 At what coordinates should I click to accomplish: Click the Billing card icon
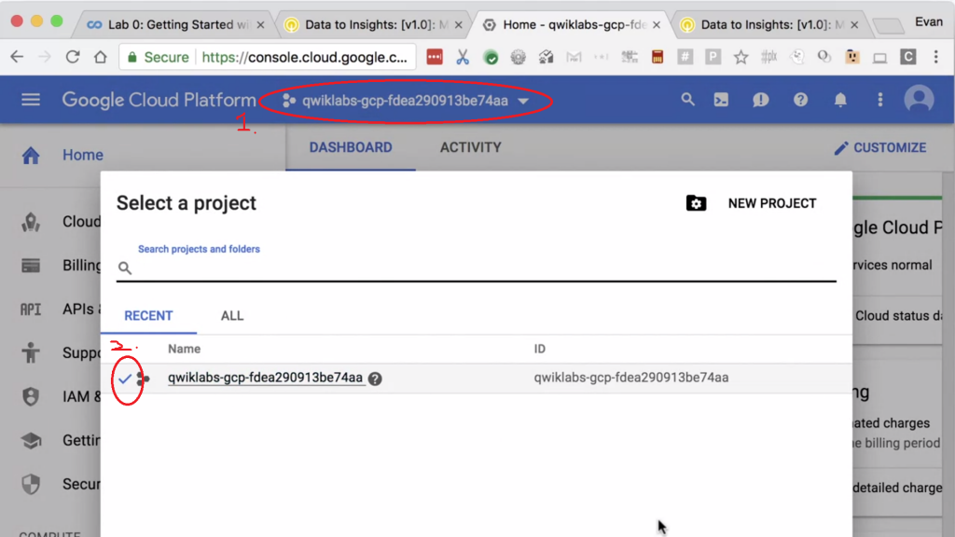[x=31, y=266]
